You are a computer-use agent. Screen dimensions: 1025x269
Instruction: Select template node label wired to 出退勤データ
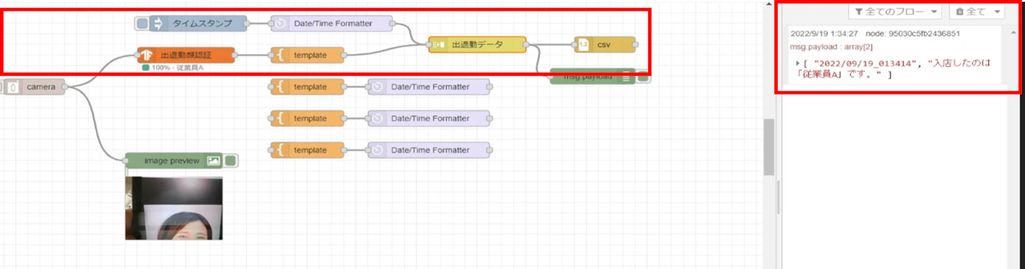coord(310,55)
